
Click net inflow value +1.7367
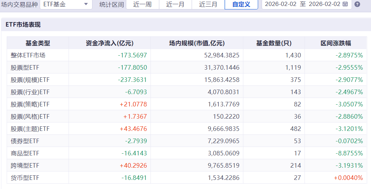(x=135, y=117)
